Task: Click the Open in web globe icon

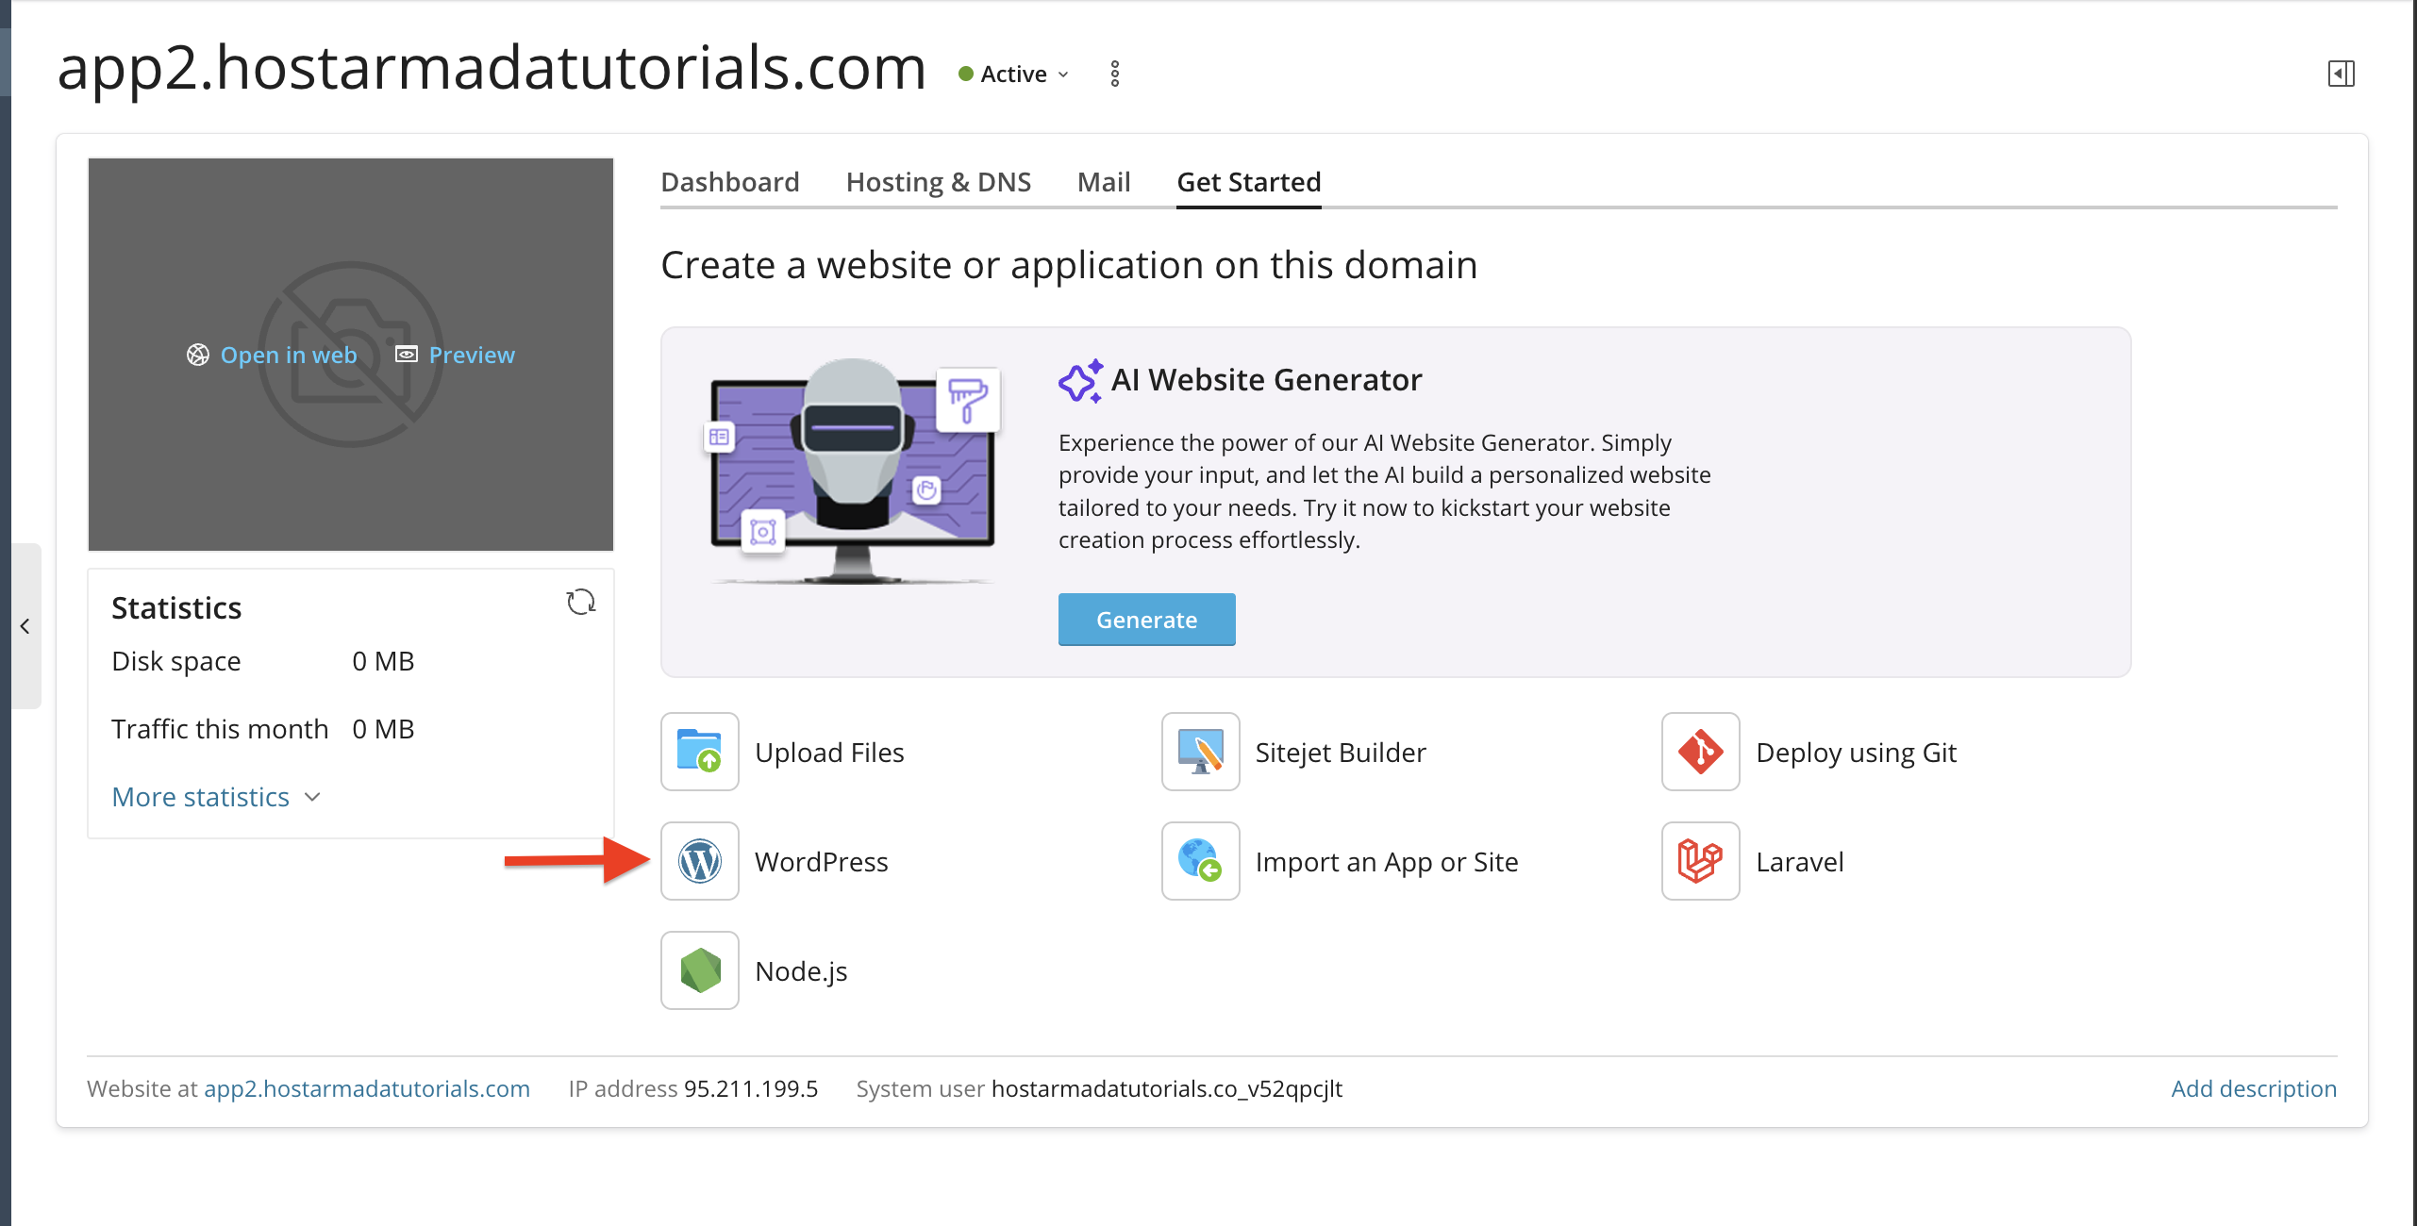Action: [197, 355]
